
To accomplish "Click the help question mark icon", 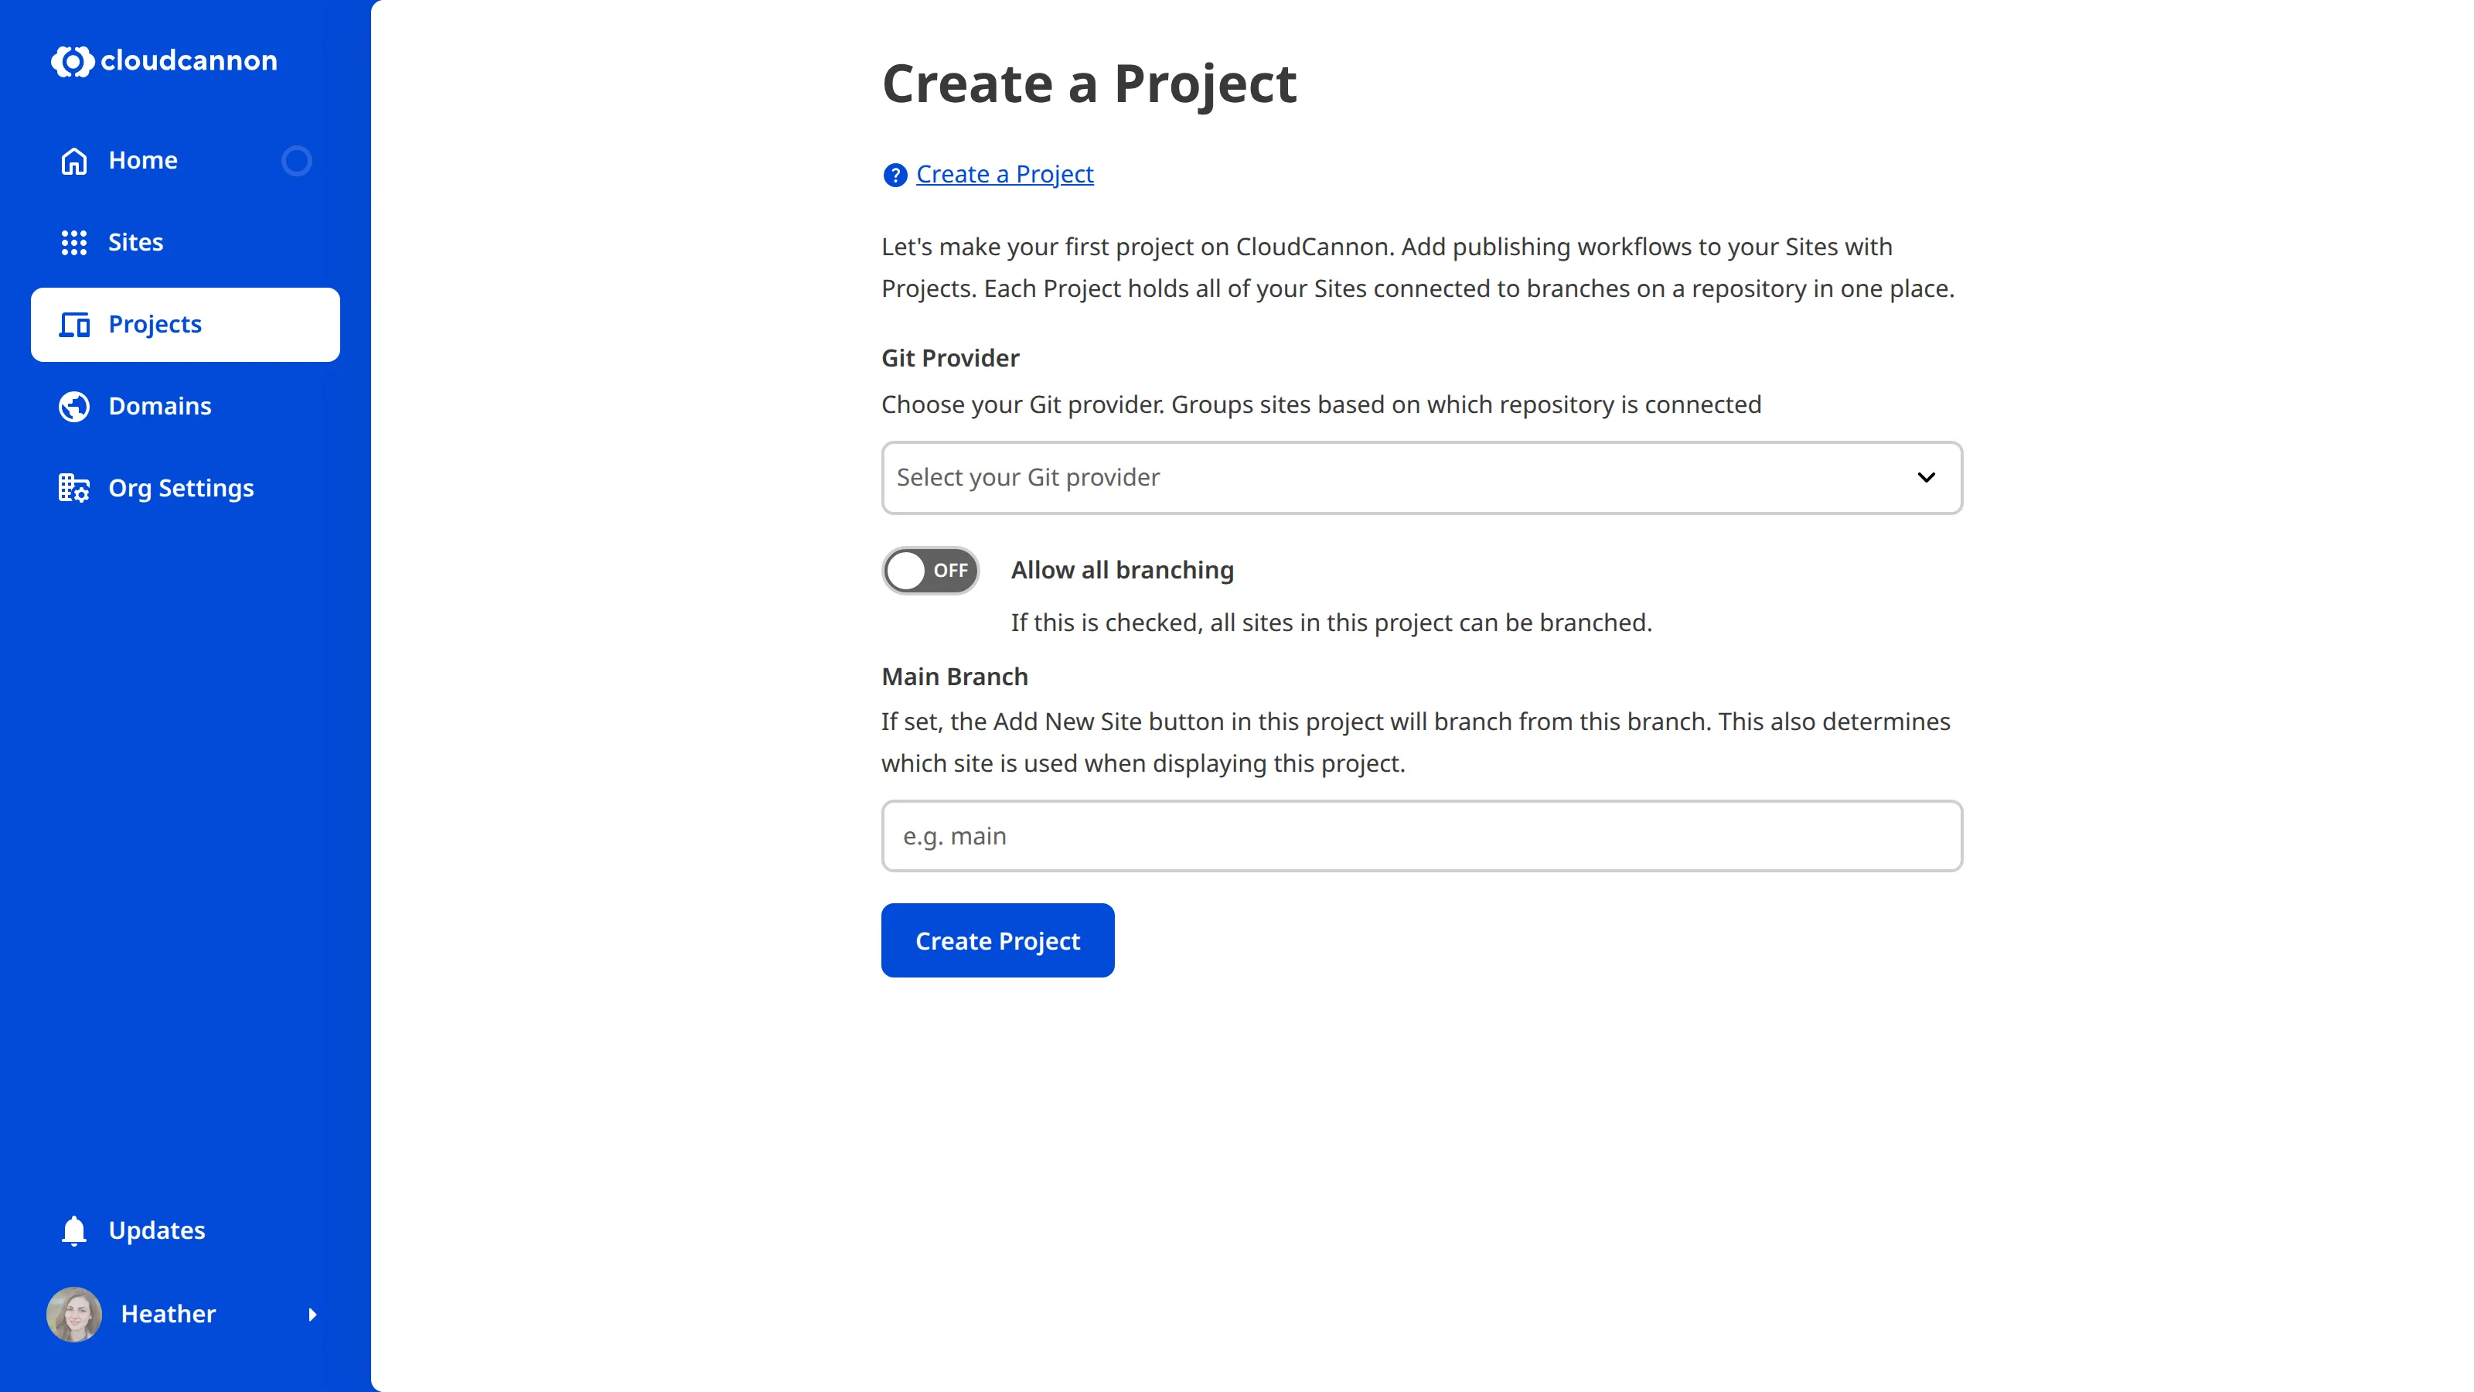I will point(895,175).
